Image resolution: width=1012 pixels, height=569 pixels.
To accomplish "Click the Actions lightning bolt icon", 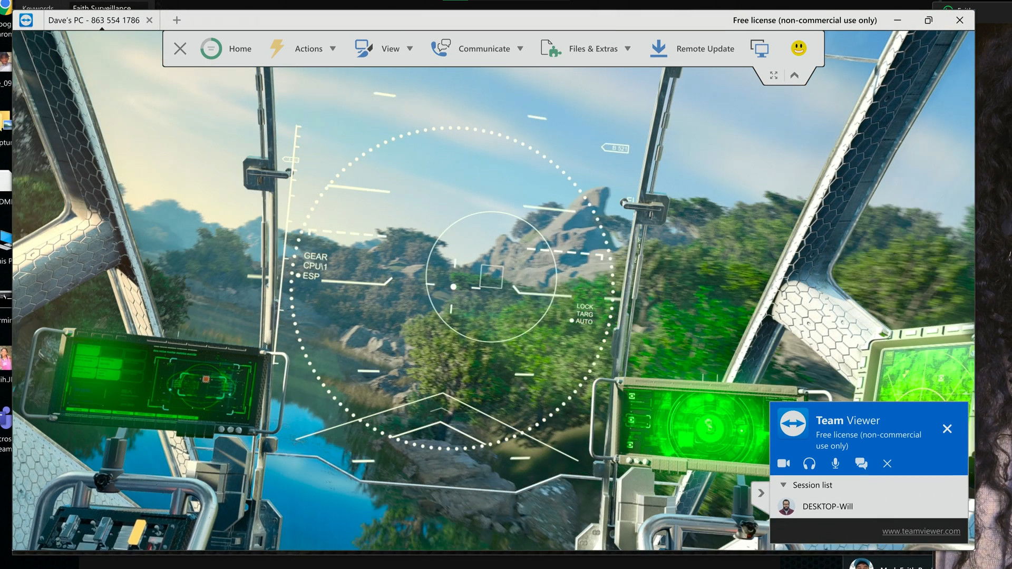I will [277, 48].
